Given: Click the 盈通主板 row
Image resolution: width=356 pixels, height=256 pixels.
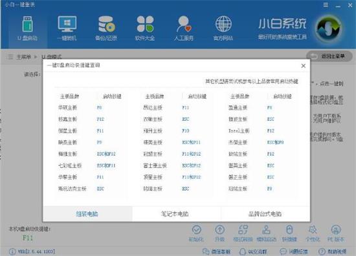Looking at the screenshot, I should click(x=261, y=107).
